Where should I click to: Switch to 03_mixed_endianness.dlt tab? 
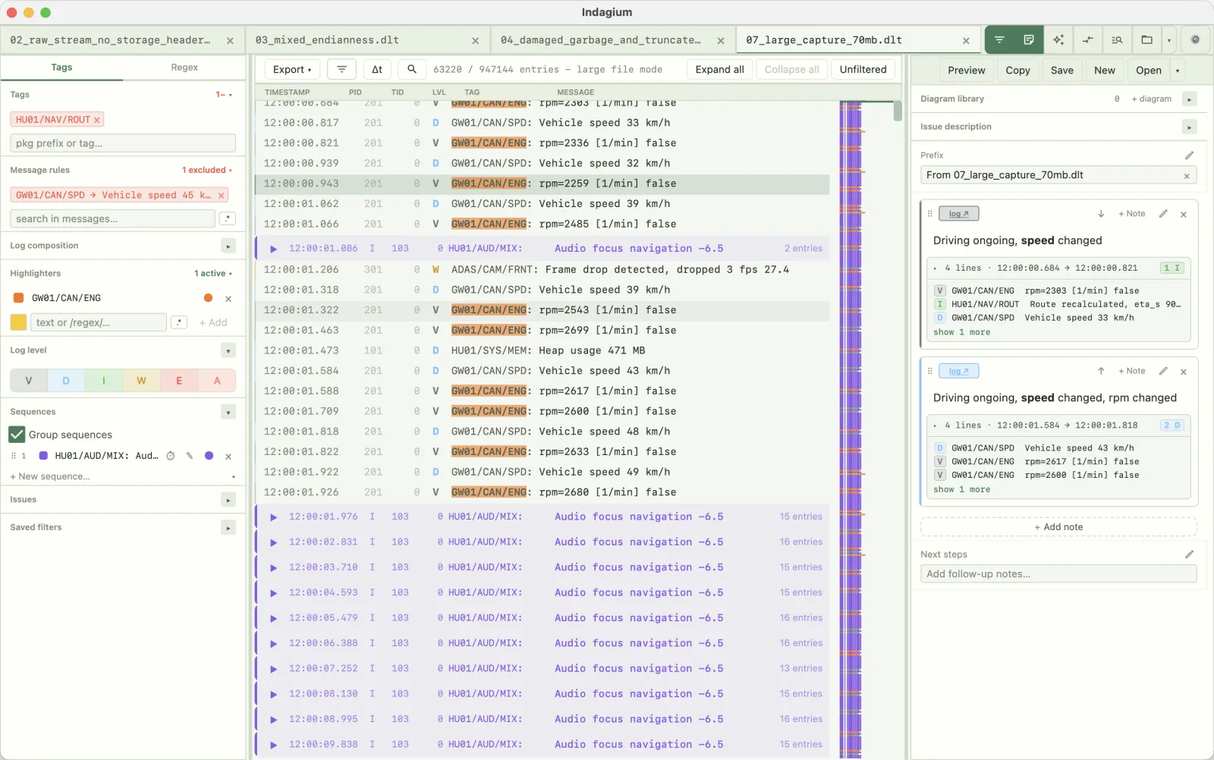[x=327, y=40]
